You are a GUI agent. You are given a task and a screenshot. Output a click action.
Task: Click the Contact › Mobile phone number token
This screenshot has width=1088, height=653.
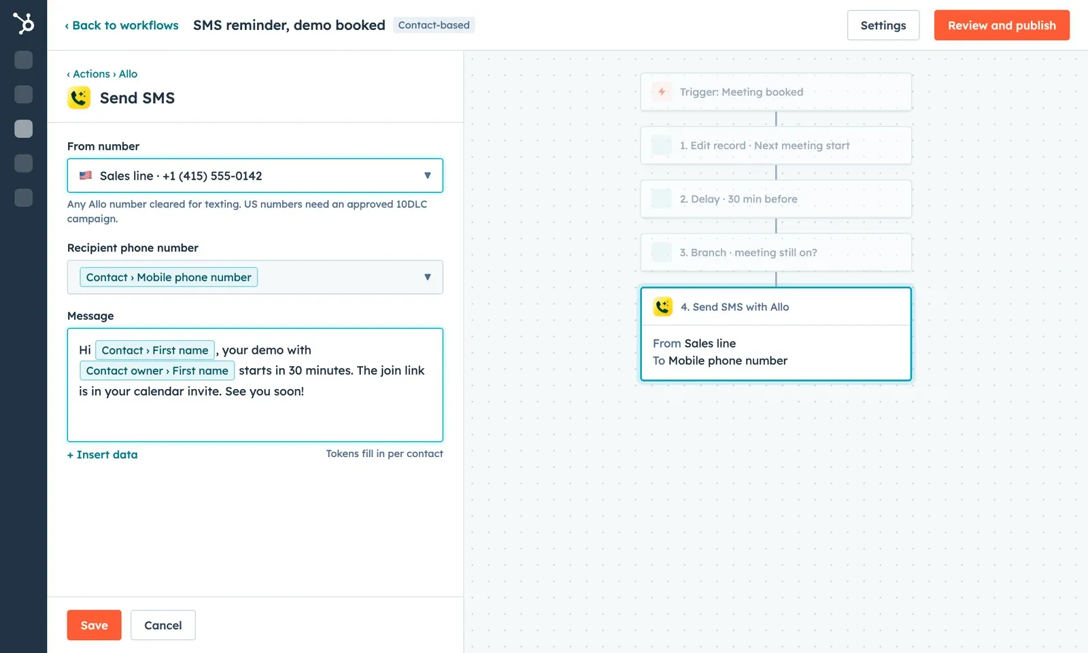point(169,277)
